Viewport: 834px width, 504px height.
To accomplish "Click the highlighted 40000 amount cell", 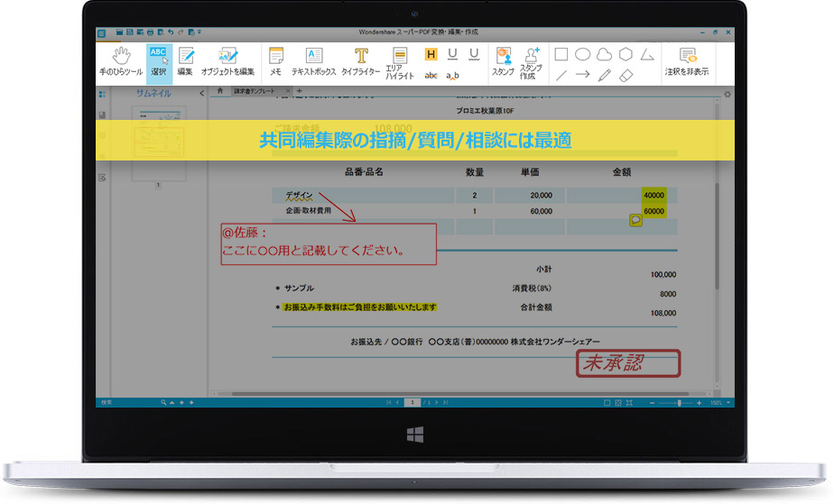I will (653, 196).
